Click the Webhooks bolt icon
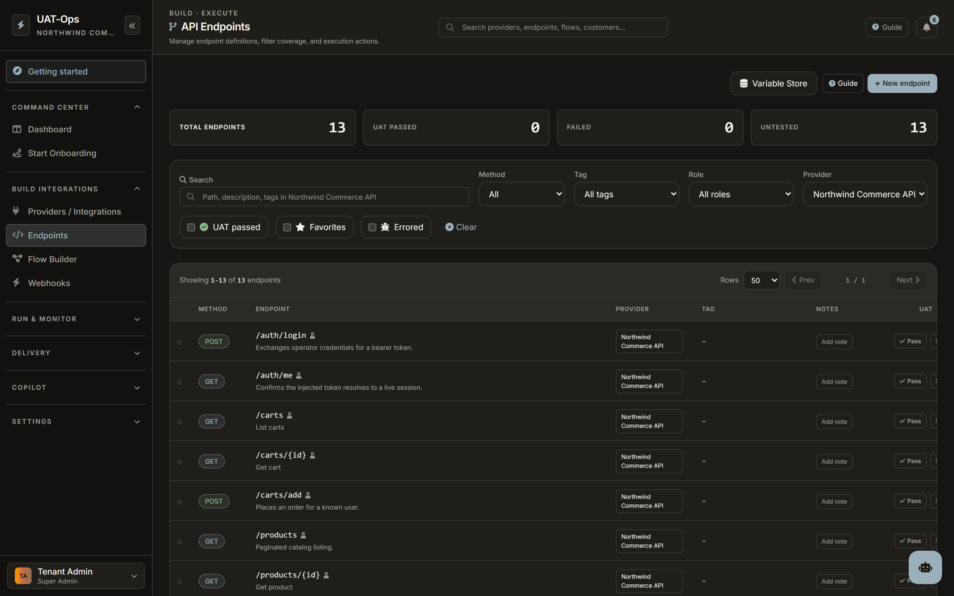This screenshot has width=954, height=596. [x=16, y=283]
